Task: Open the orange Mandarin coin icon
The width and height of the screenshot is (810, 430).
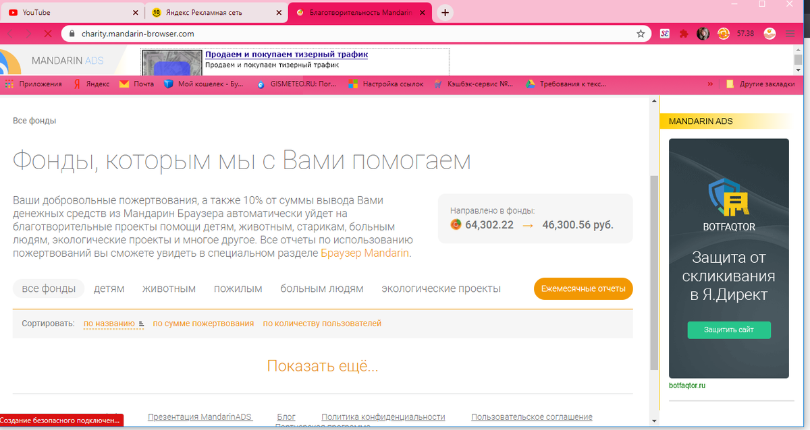Action: tap(724, 33)
